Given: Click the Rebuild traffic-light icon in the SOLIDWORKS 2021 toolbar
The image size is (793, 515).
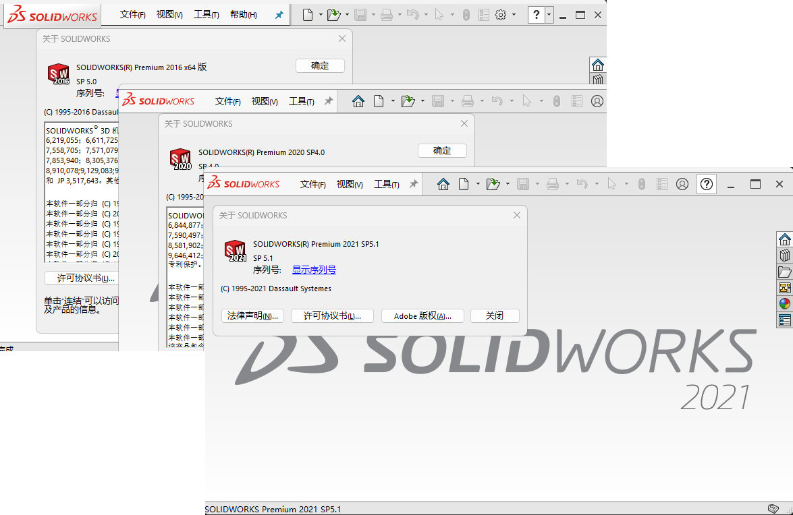Looking at the screenshot, I should (x=642, y=184).
